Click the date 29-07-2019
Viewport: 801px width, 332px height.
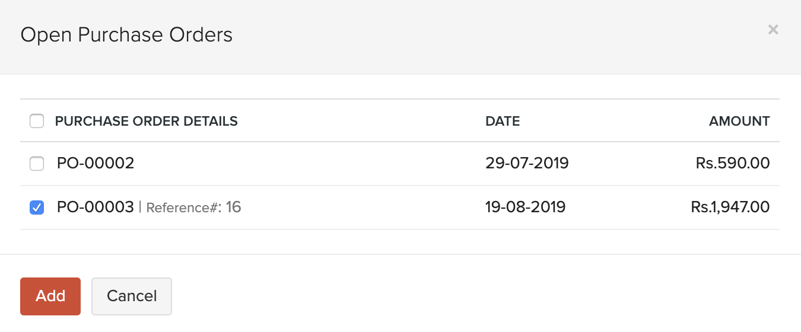click(x=527, y=163)
